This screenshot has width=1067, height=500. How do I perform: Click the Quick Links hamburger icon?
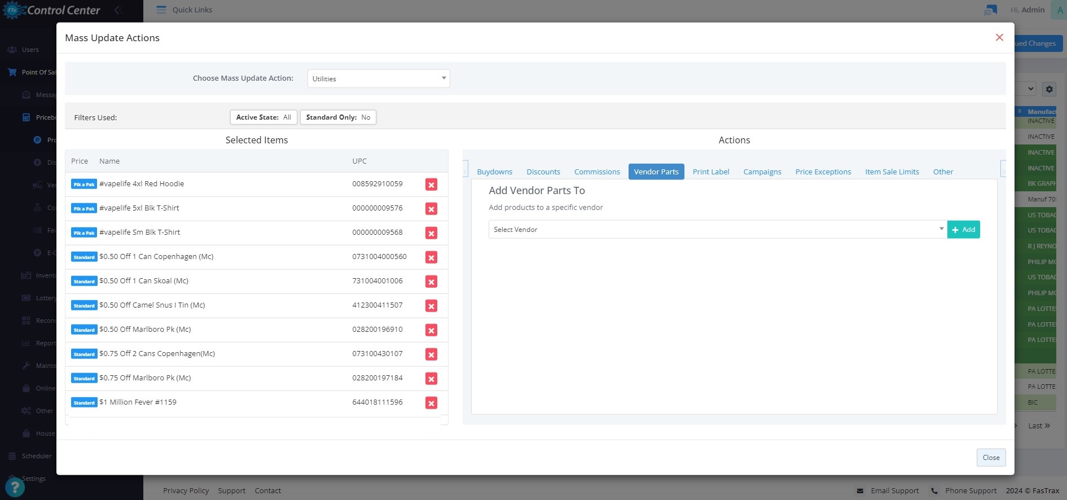coord(161,10)
